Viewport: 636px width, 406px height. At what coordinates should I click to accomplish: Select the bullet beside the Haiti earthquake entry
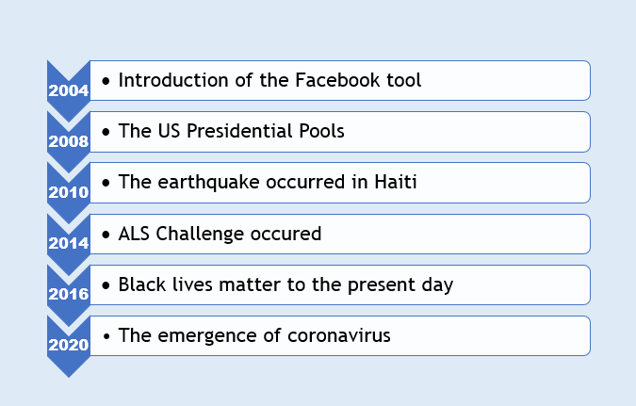click(x=106, y=183)
